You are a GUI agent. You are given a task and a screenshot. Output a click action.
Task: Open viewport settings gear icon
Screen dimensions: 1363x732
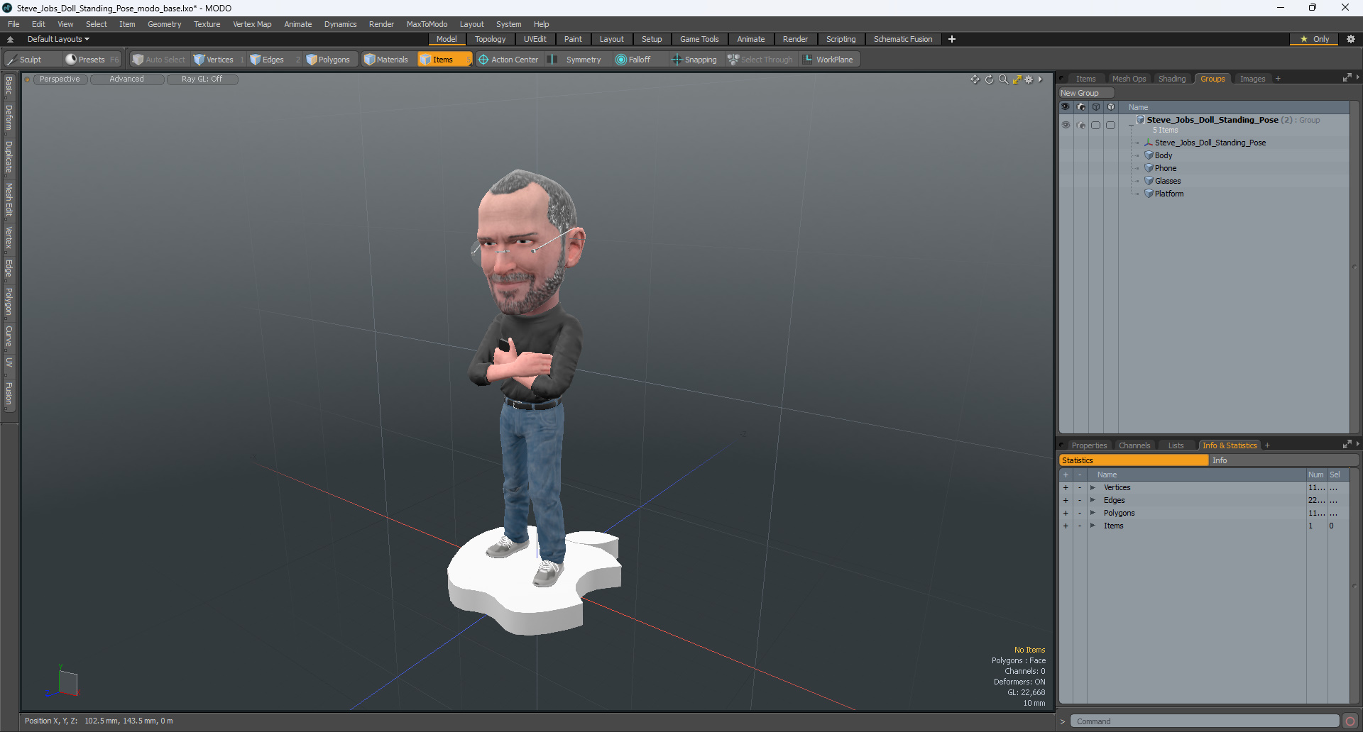1029,79
